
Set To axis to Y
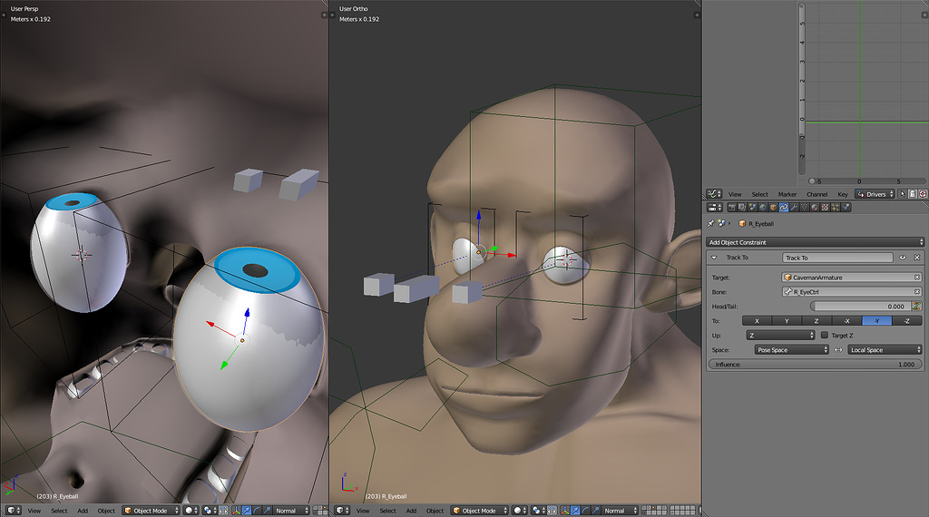787,321
